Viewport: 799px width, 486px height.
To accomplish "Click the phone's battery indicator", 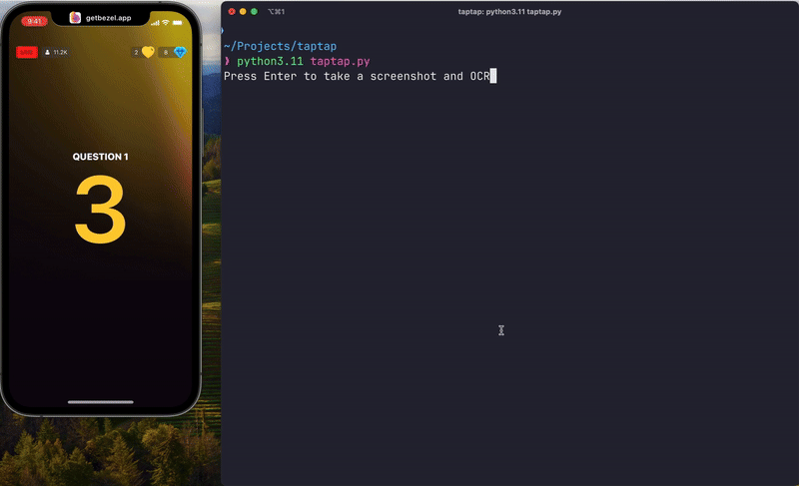I will coord(178,21).
